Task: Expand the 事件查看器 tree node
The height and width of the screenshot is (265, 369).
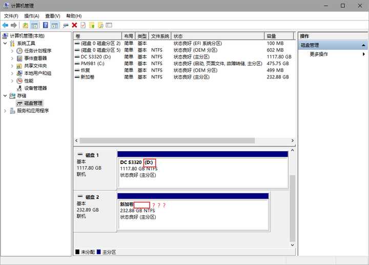Action: point(12,58)
